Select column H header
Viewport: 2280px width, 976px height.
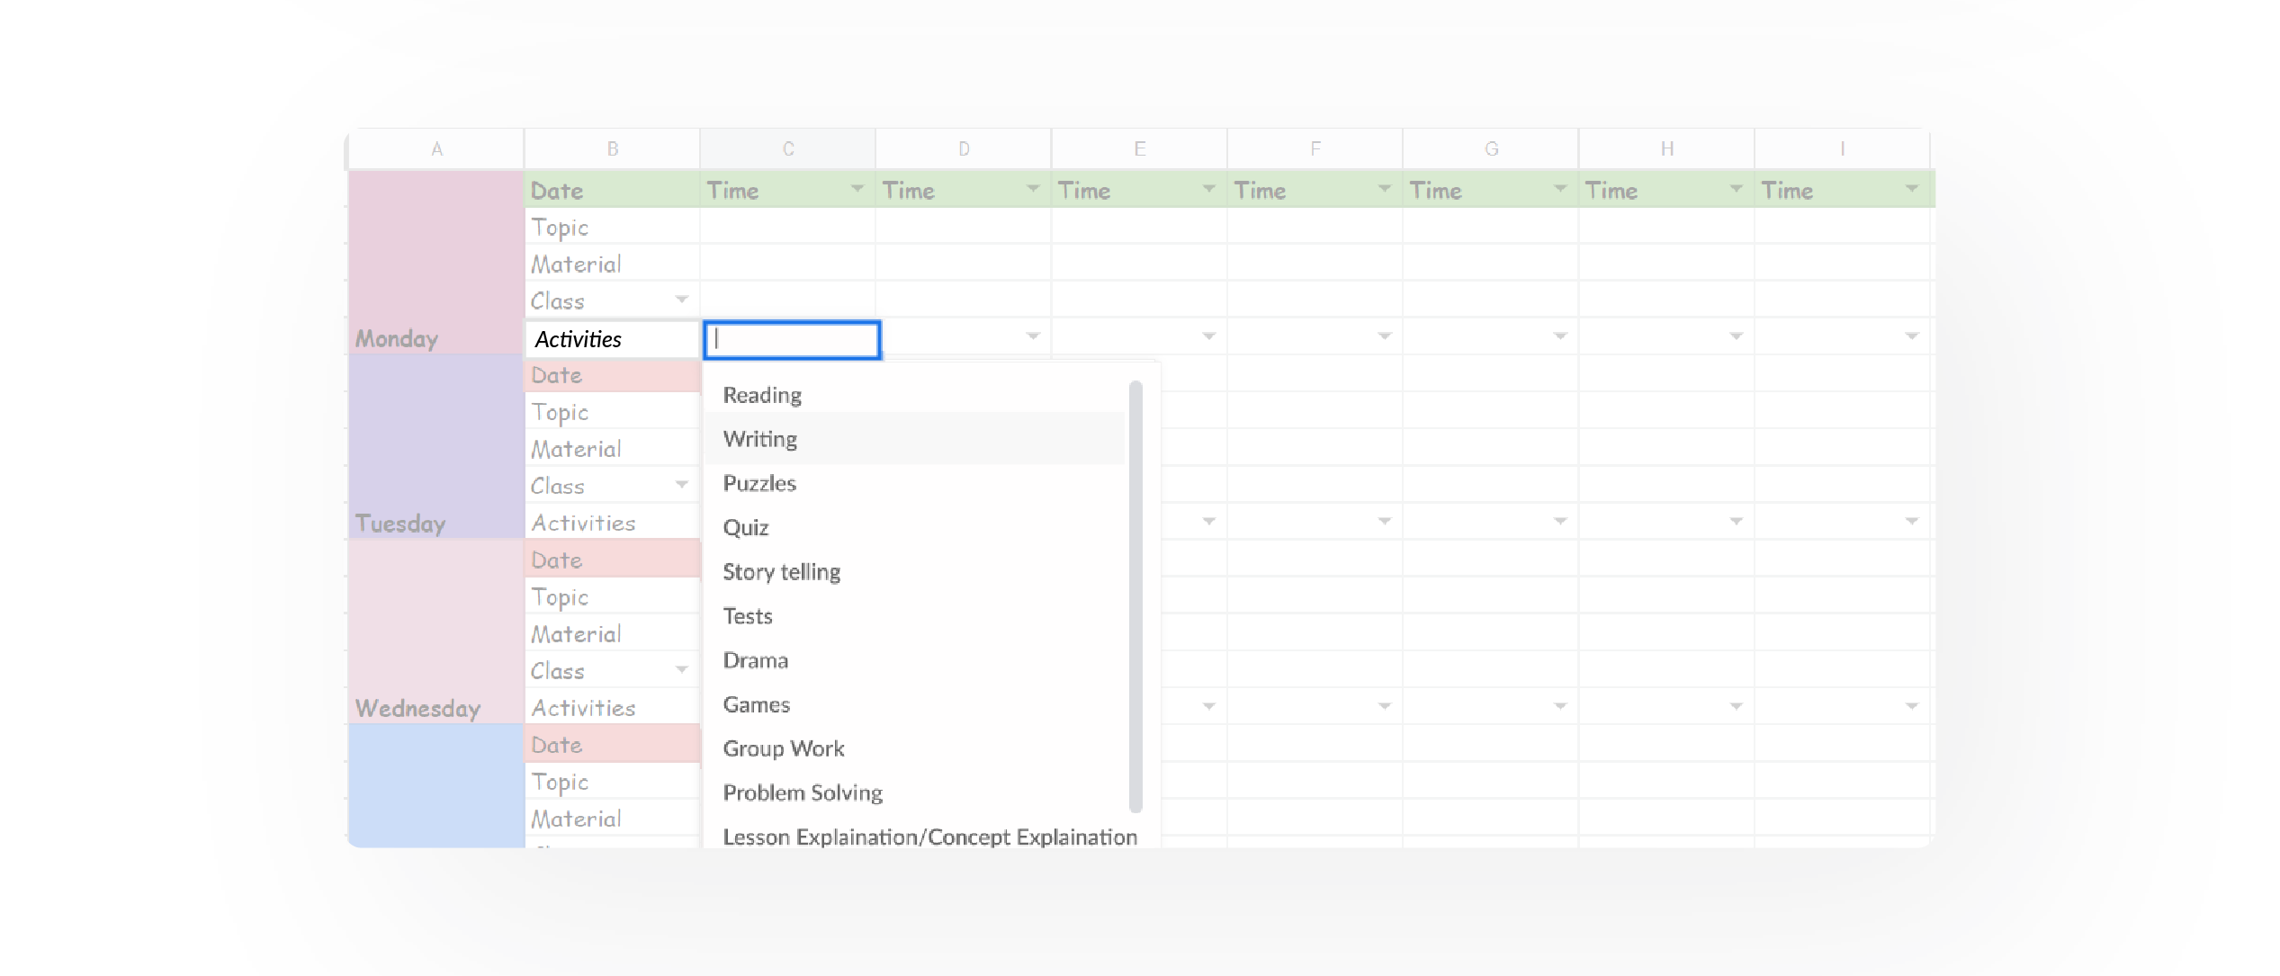[1667, 148]
